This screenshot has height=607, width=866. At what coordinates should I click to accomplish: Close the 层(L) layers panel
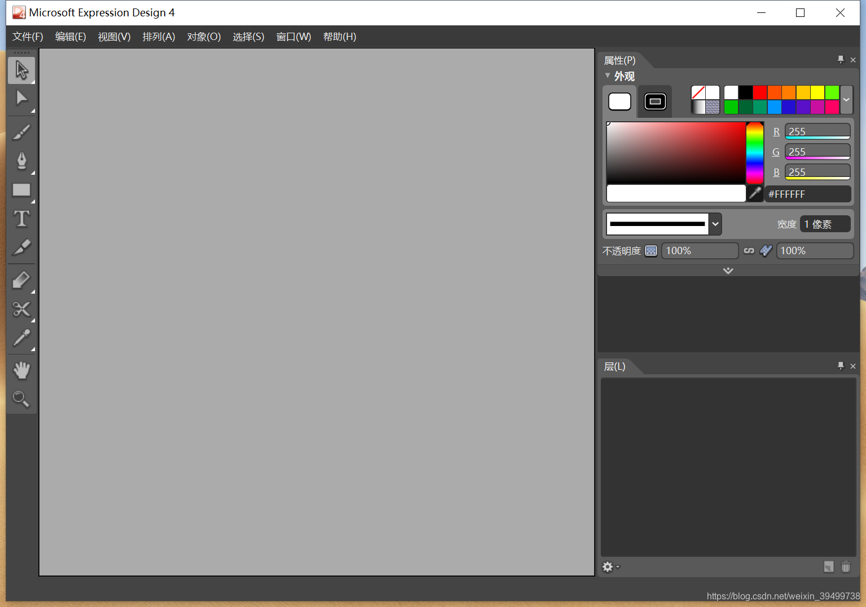[x=853, y=366]
